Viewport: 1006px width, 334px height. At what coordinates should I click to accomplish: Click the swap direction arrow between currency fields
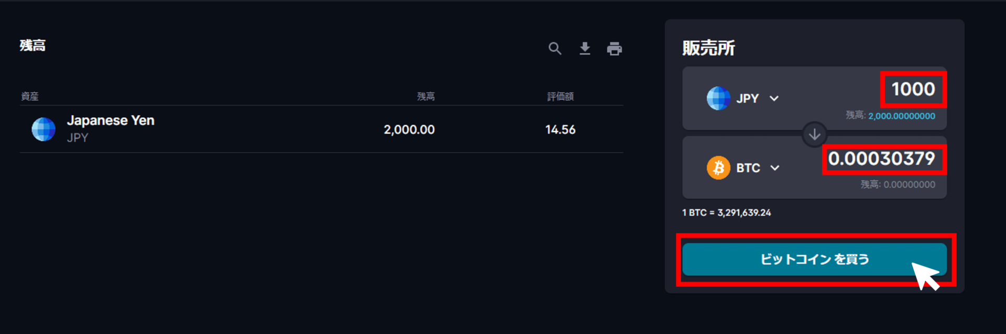click(x=814, y=135)
